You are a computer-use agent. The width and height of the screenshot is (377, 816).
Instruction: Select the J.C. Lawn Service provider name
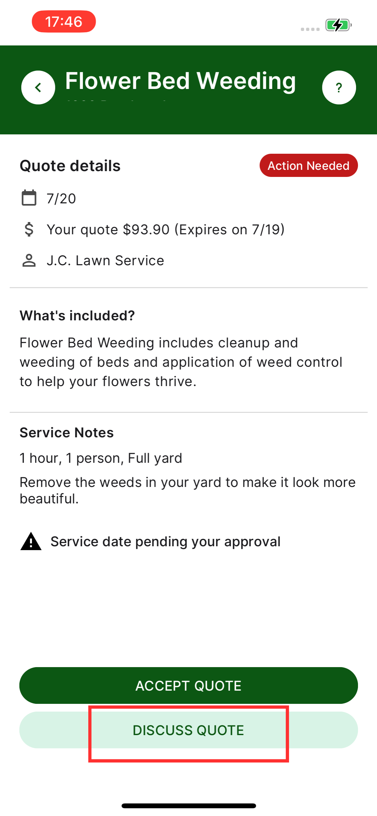[105, 260]
